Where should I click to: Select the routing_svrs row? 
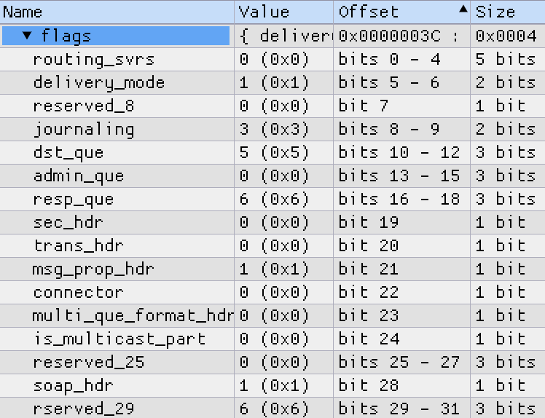pos(272,60)
